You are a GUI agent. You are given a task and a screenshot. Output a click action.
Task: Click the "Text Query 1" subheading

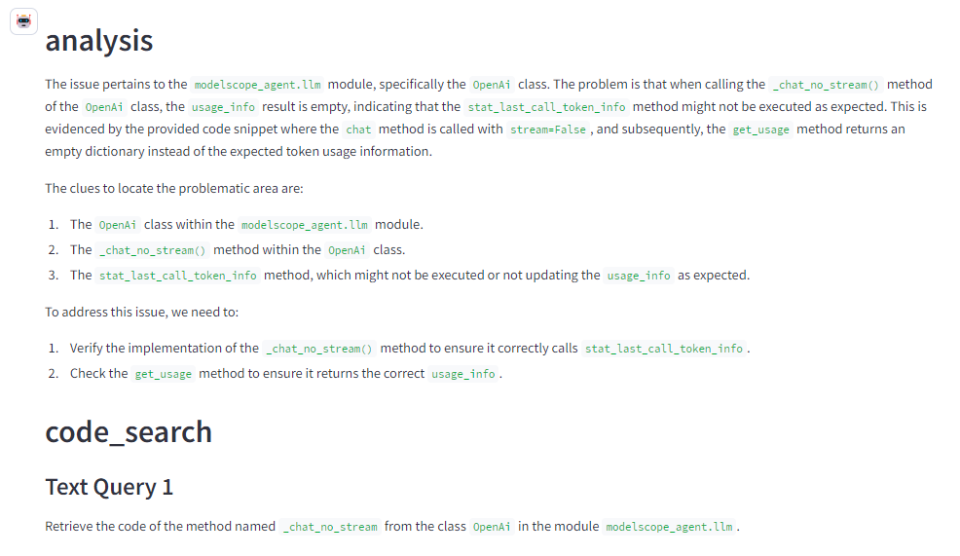(109, 487)
